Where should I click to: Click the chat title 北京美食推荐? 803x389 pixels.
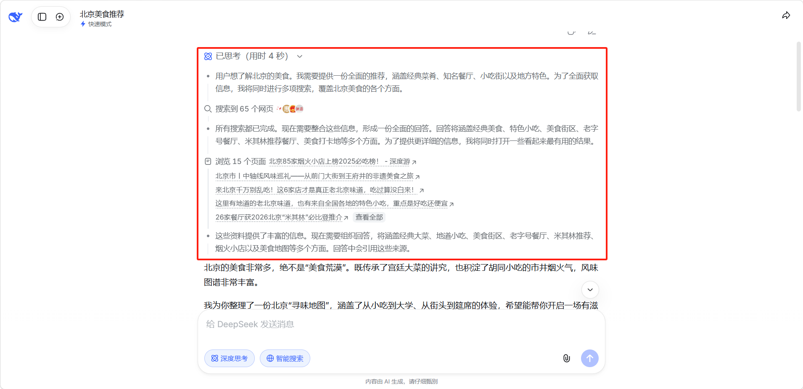click(102, 14)
